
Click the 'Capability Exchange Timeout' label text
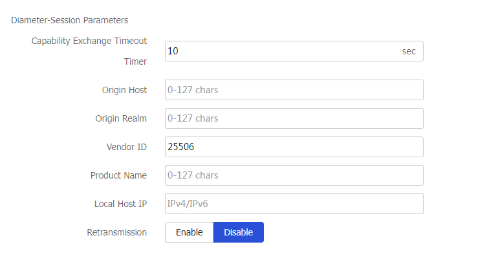[x=89, y=41]
